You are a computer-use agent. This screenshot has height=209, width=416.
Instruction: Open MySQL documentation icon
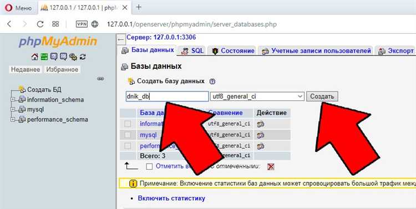click(x=63, y=57)
